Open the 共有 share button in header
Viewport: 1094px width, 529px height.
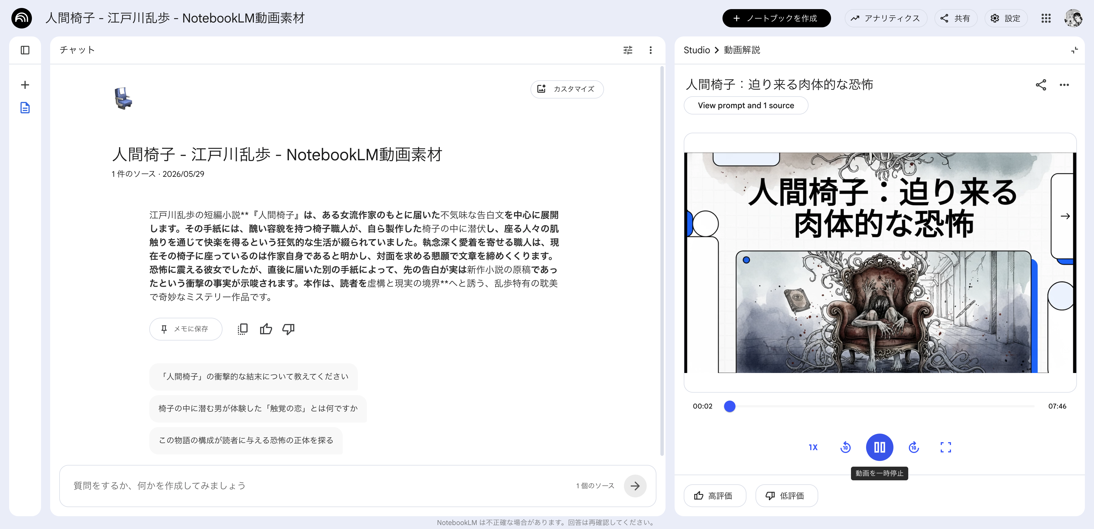(956, 18)
